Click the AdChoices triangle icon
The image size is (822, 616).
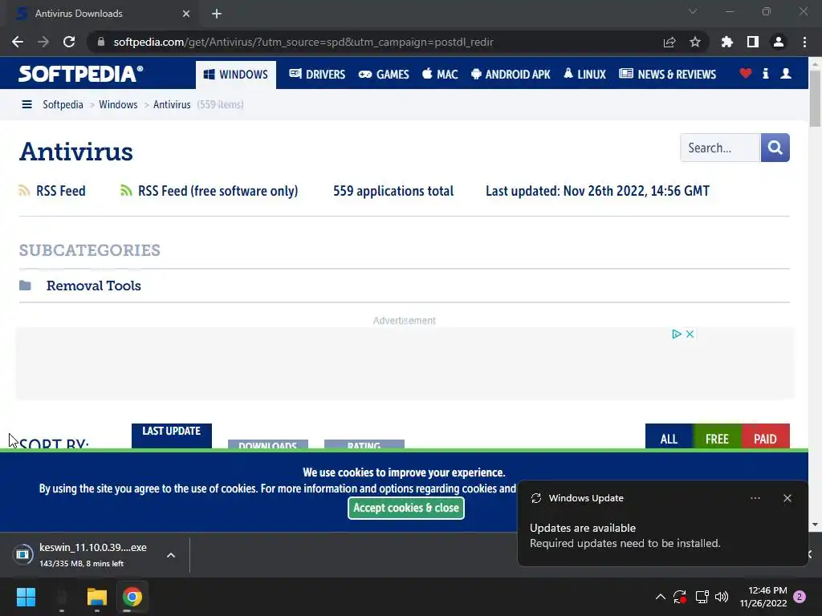(676, 334)
